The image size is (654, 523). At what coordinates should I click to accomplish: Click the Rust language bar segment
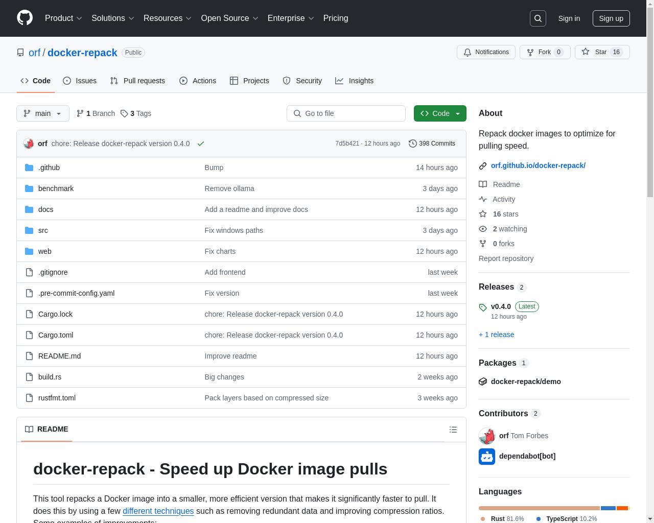coord(539,508)
